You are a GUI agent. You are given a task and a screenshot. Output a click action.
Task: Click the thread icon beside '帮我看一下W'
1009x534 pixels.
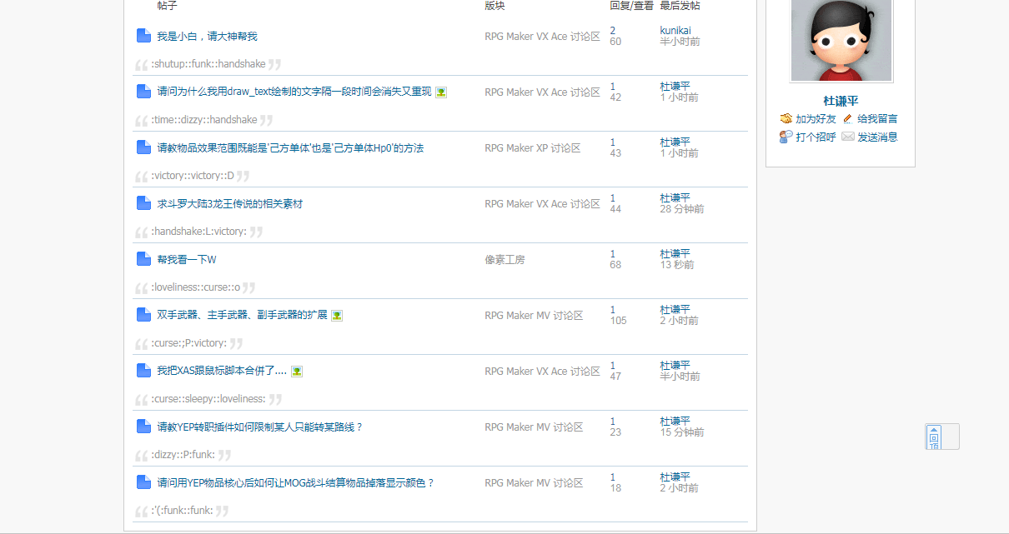tap(143, 259)
